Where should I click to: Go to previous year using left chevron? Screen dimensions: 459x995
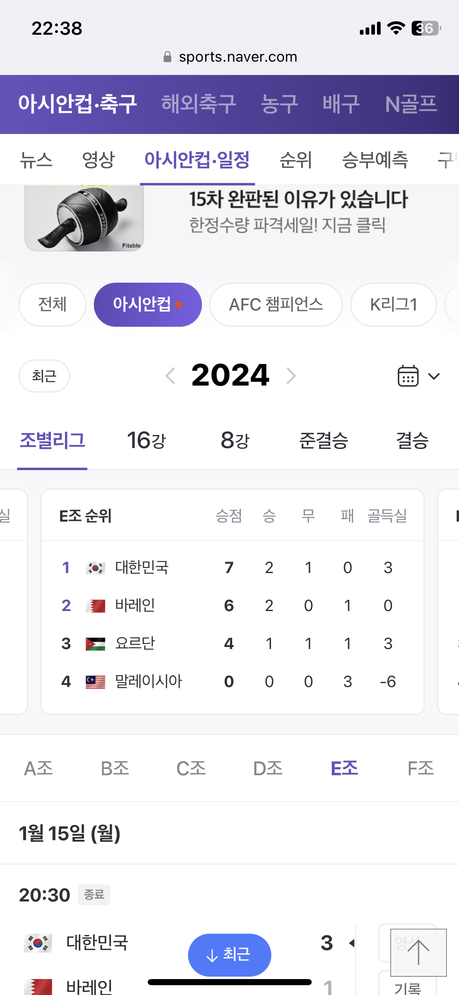[171, 376]
